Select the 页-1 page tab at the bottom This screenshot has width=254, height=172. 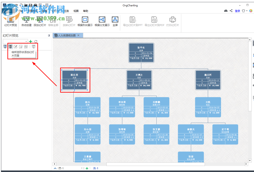[x=96, y=168]
